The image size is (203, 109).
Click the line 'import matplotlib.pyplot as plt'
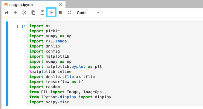[x=66, y=67]
